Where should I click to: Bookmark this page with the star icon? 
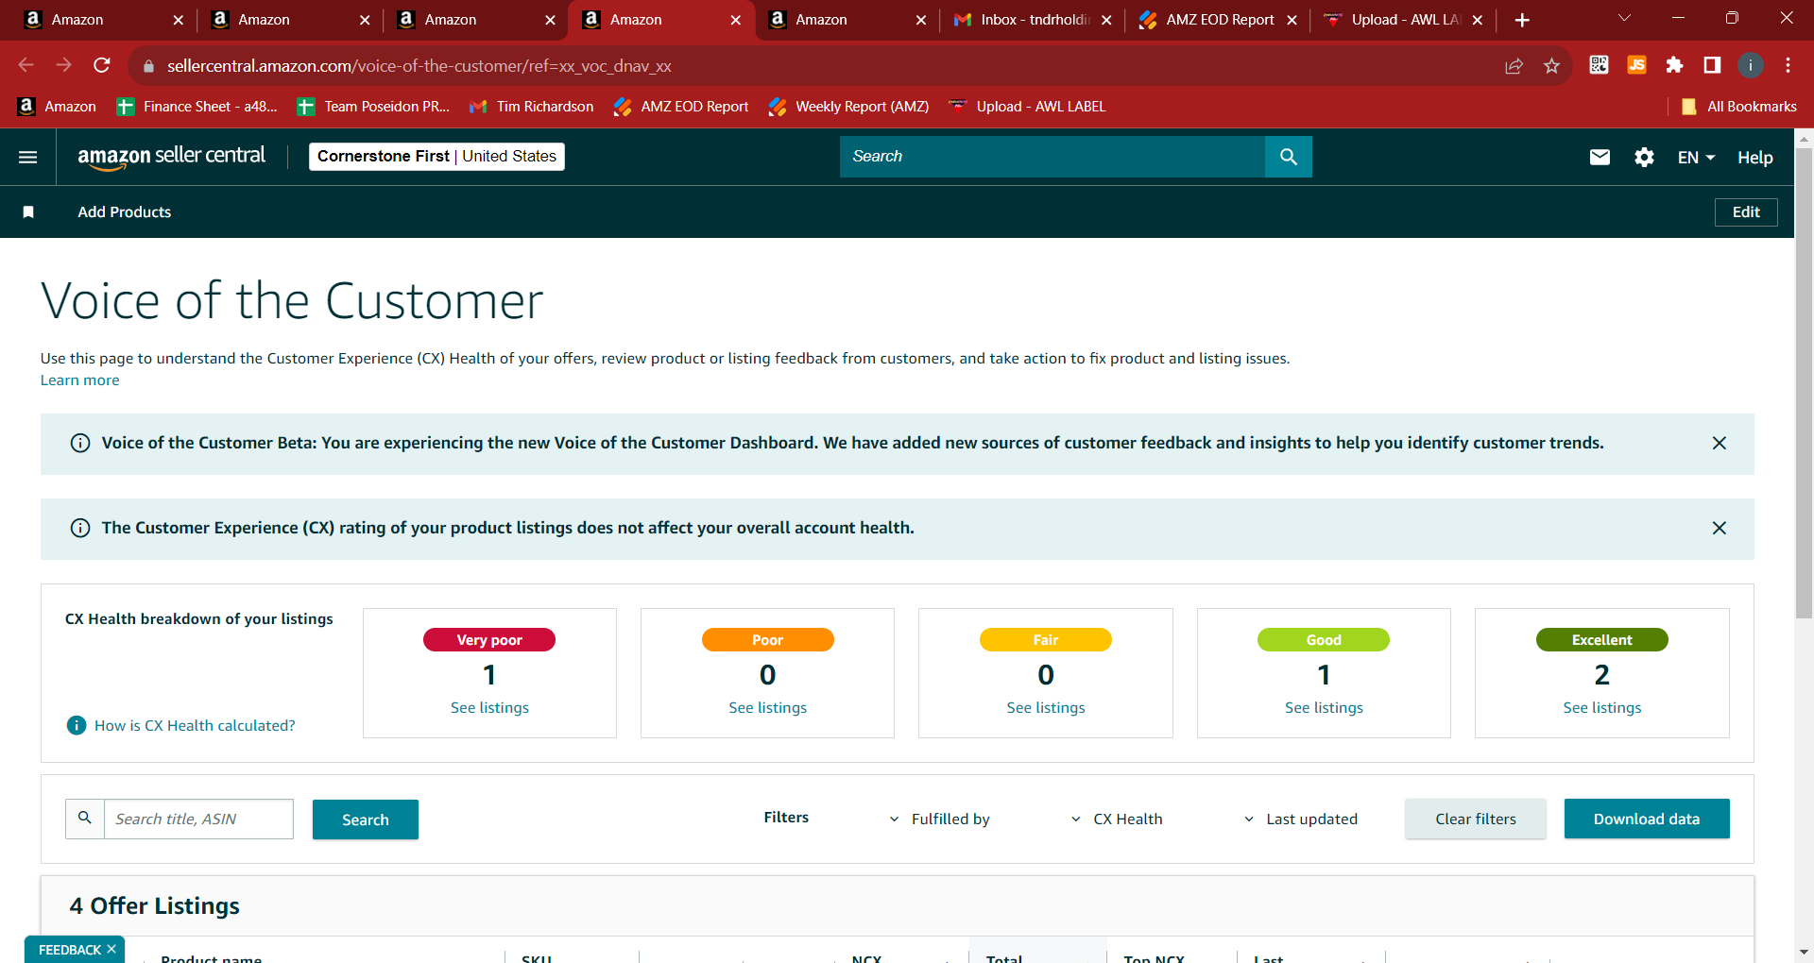coord(1551,65)
